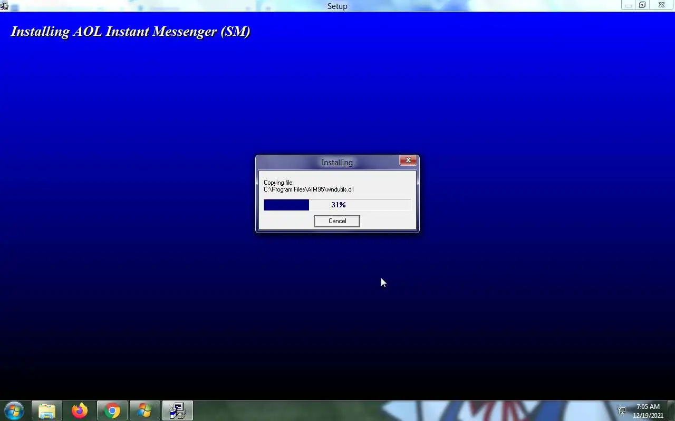Click the "Installing AOL Instant Messenger (SM)" heading
675x421 pixels.
coord(130,31)
